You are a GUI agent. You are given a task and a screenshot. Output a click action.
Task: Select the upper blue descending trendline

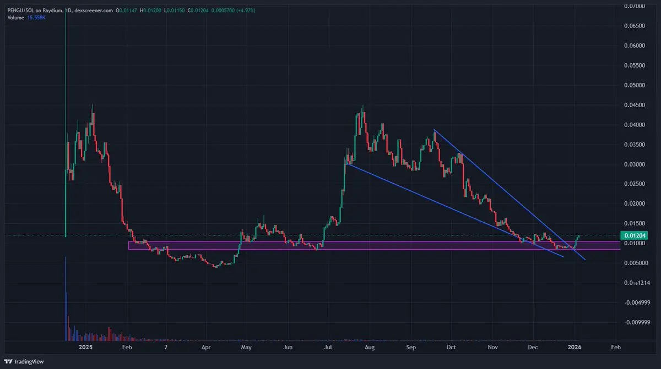[510, 194]
